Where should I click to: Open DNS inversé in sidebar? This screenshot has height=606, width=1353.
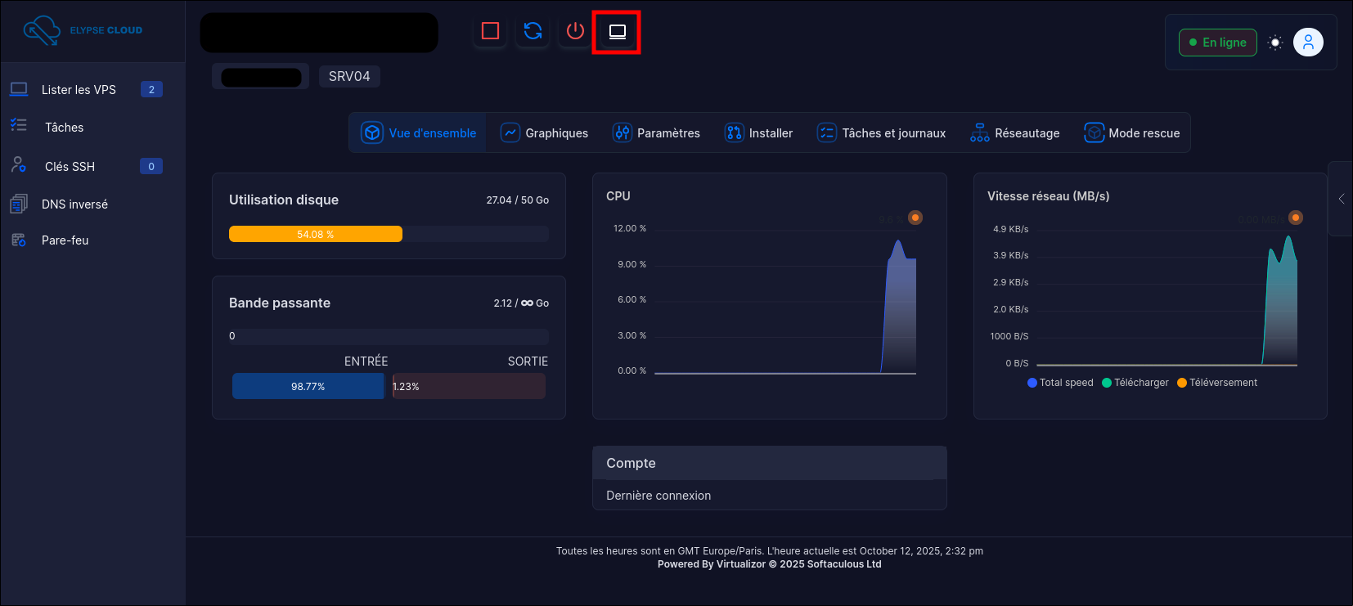(x=74, y=204)
